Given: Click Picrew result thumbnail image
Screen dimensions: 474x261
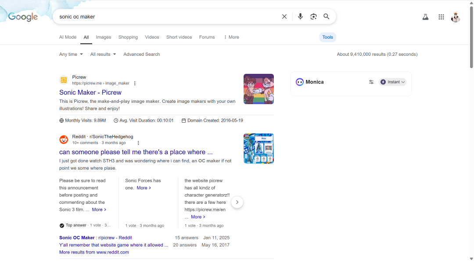Looking at the screenshot, I should (x=259, y=89).
